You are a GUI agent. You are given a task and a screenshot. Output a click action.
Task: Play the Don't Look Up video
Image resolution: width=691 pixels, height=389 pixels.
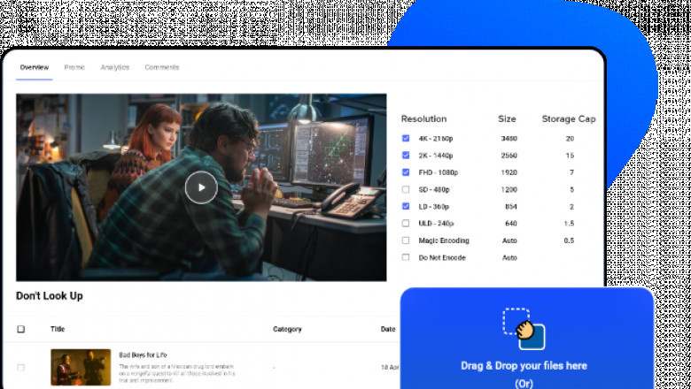coord(201,187)
